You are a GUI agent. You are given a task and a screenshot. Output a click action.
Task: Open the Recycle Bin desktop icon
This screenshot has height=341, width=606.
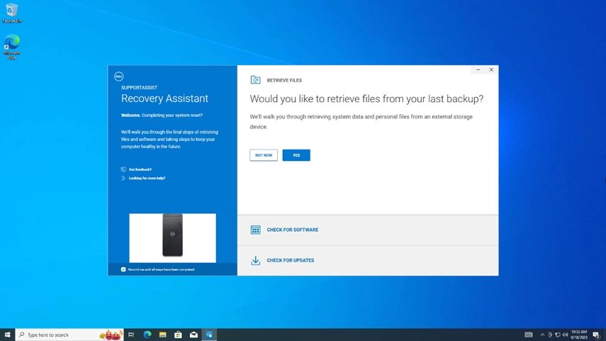pyautogui.click(x=12, y=13)
